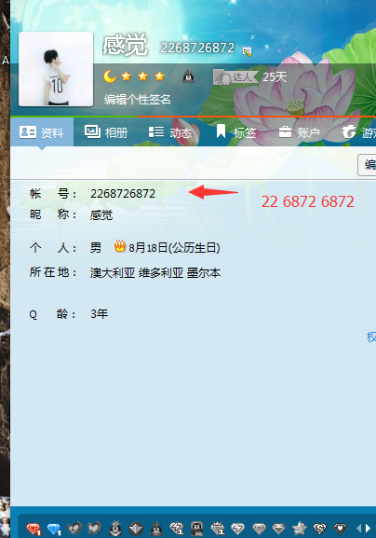The image size is (376, 538).
Task: Click the nickname 感觉 in header
Action: click(125, 46)
